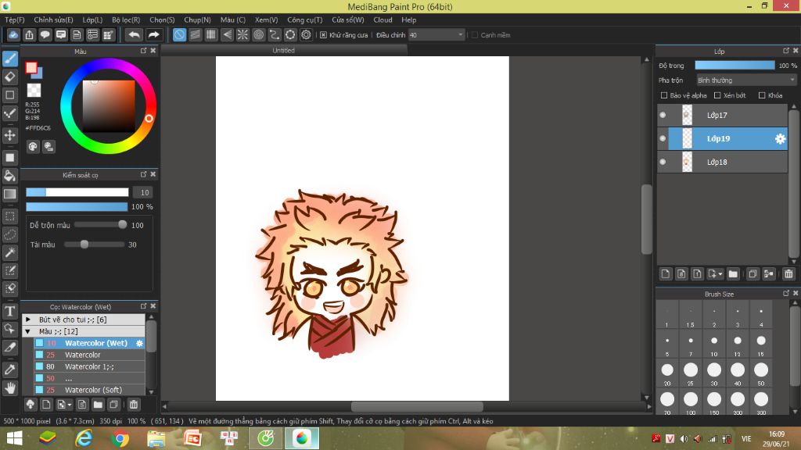Image resolution: width=801 pixels, height=450 pixels.
Task: Choose brush size 30 preset
Action: coord(714,373)
